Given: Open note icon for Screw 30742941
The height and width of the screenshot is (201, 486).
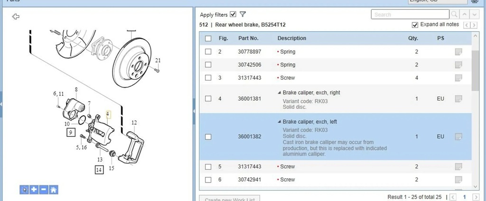Looking at the screenshot, I should pyautogui.click(x=458, y=180).
